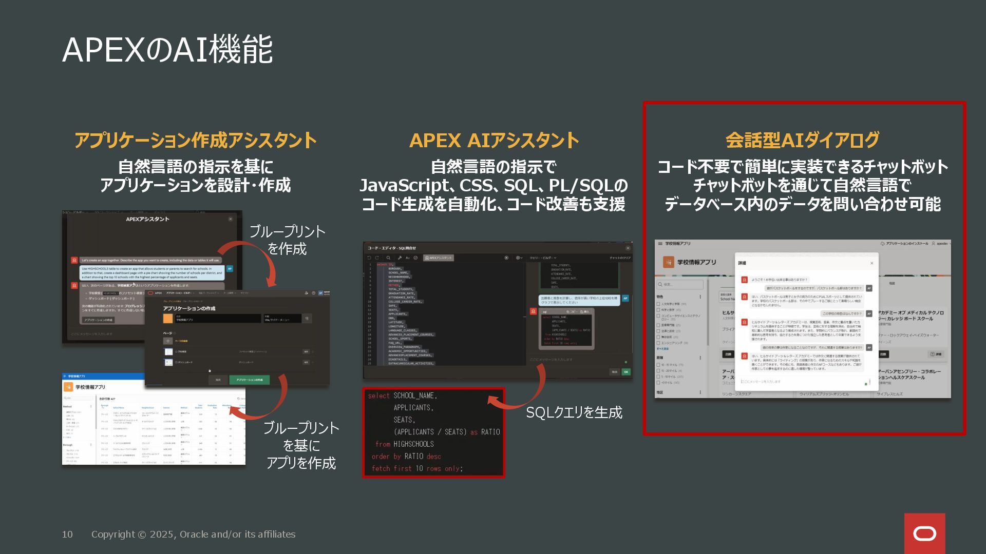This screenshot has width=986, height=554.
Task: Open the settings gear dropdown in code editor
Action: 519,258
